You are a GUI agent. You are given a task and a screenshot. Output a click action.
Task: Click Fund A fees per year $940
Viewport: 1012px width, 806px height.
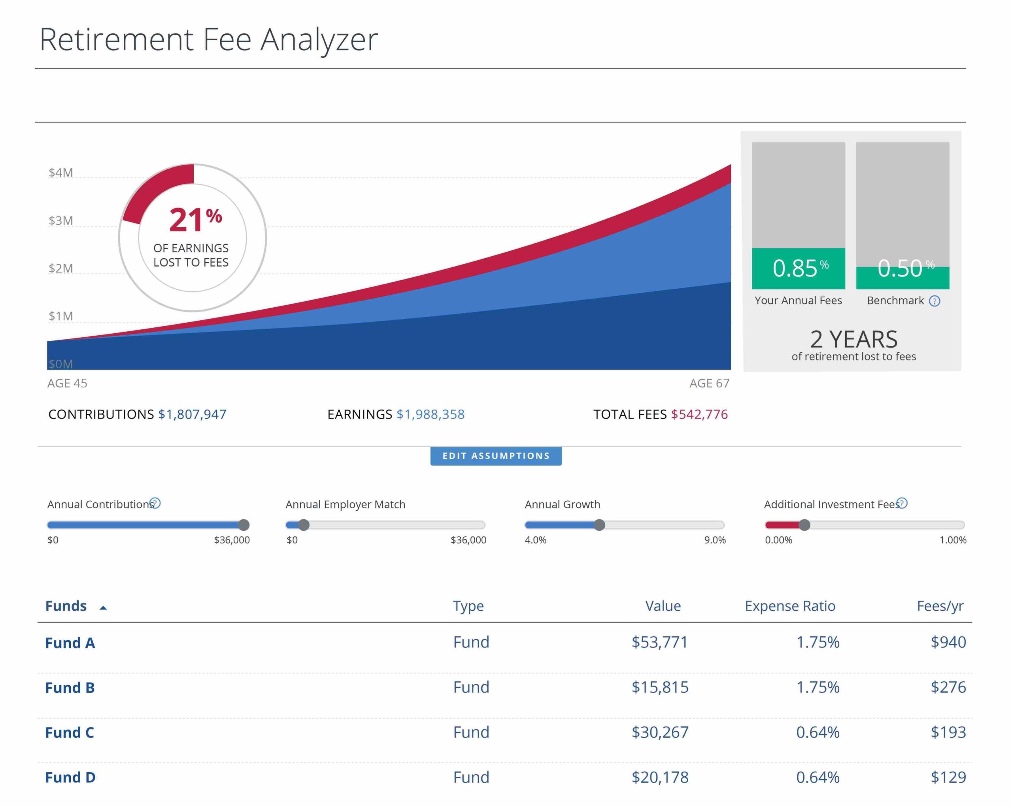948,642
